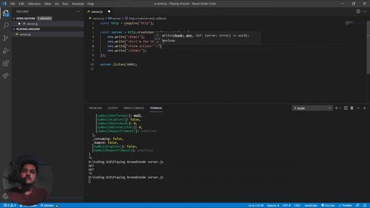Click Ln 6, Col 30 cursor position

pos(256,206)
